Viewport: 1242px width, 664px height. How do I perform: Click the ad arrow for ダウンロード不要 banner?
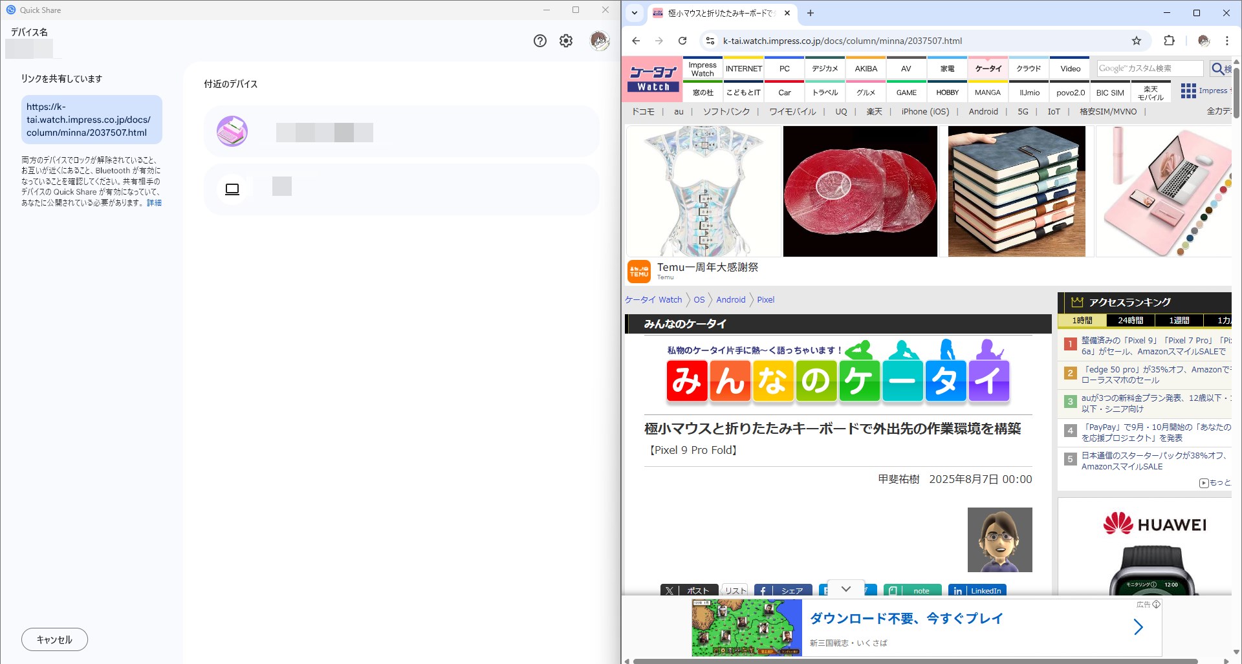click(x=1138, y=627)
